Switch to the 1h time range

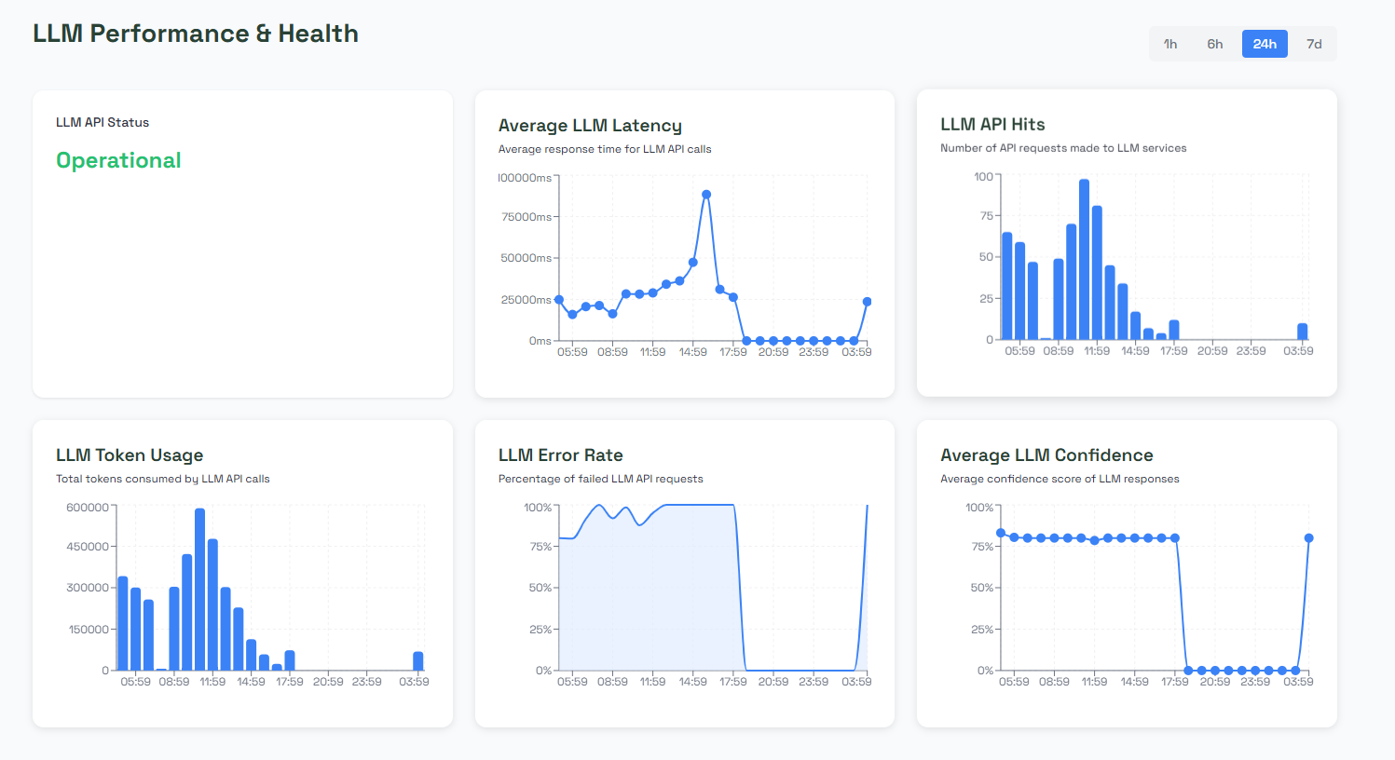coord(1170,44)
